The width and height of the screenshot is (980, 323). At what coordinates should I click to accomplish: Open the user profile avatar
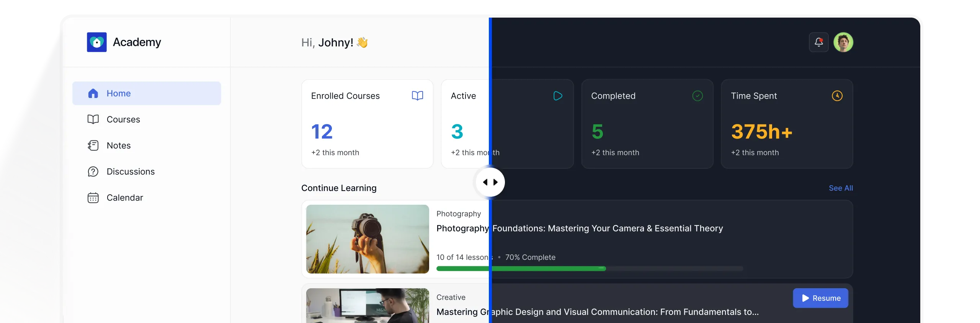point(843,42)
